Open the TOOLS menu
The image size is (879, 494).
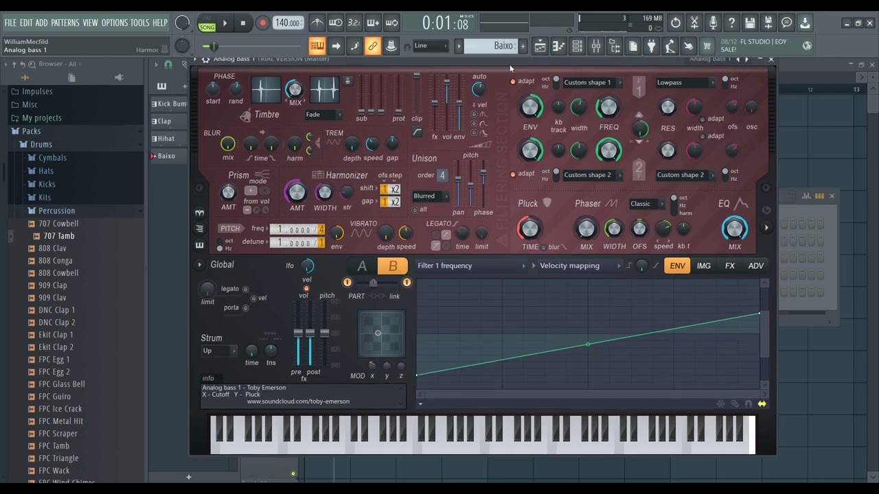tap(139, 23)
